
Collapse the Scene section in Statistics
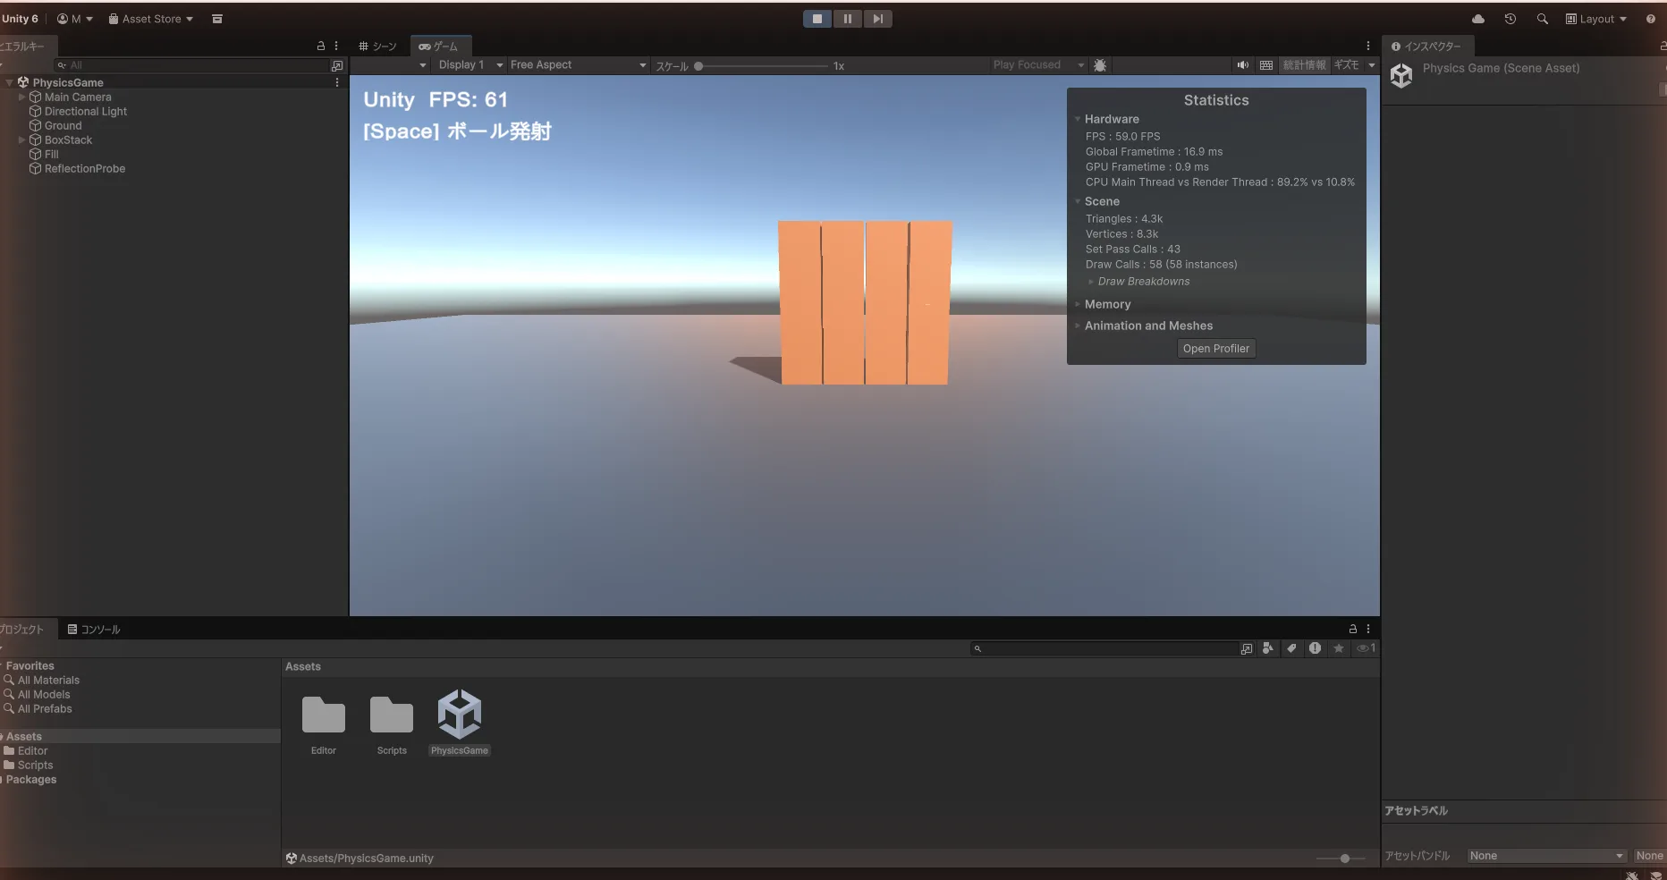click(1078, 201)
